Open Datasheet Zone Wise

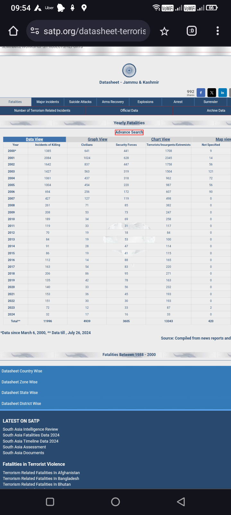tap(20, 382)
